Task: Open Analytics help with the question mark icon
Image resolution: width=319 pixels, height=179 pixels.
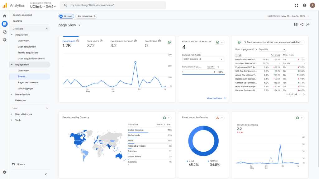Action: click(304, 5)
